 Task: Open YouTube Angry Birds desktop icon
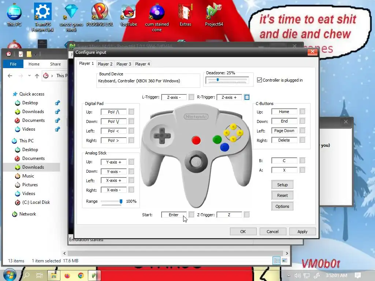coord(129,14)
